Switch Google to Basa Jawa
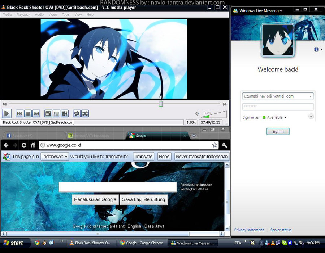Image resolution: width=325 pixels, height=253 pixels. [155, 226]
